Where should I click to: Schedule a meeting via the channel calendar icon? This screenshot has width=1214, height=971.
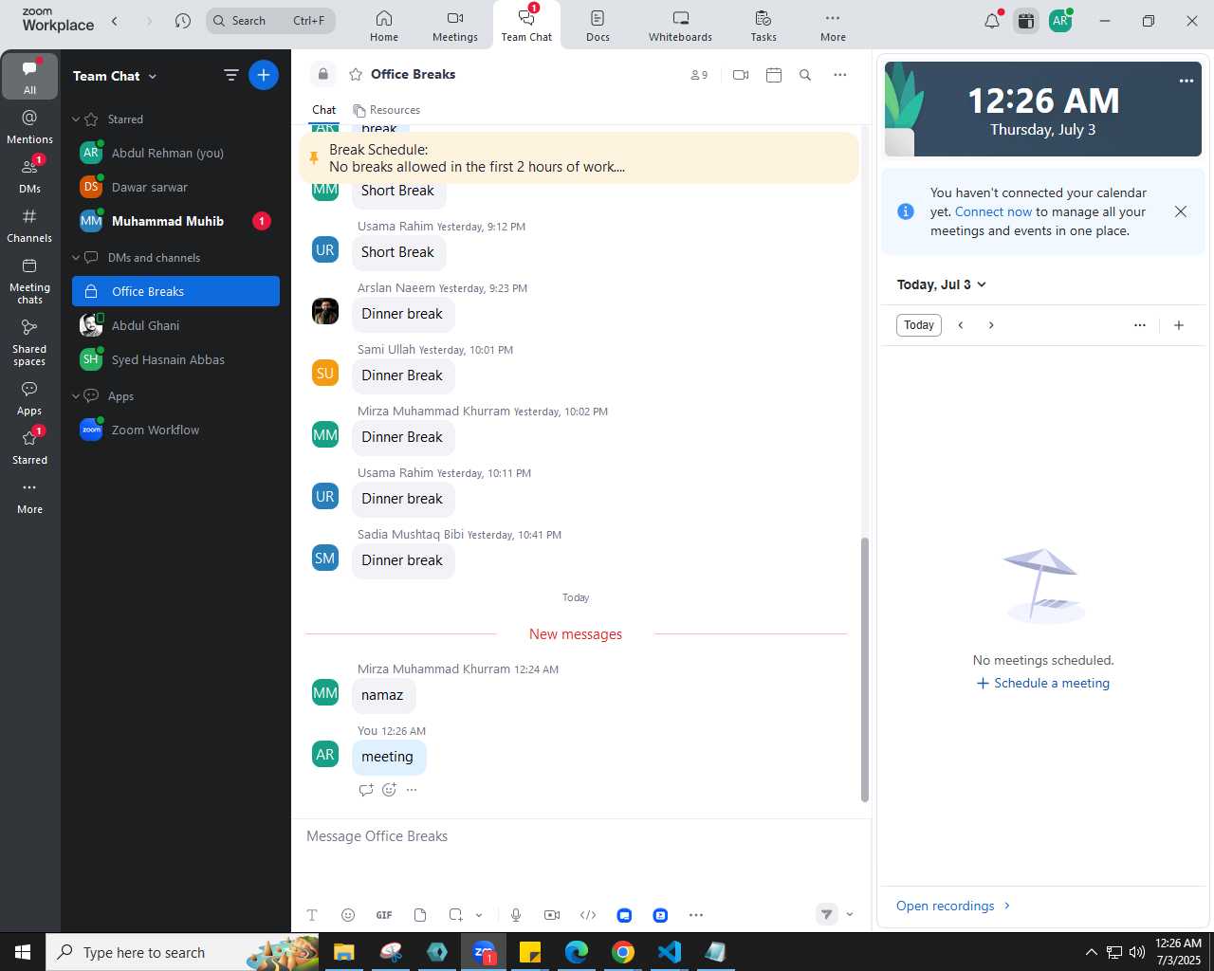click(x=774, y=75)
